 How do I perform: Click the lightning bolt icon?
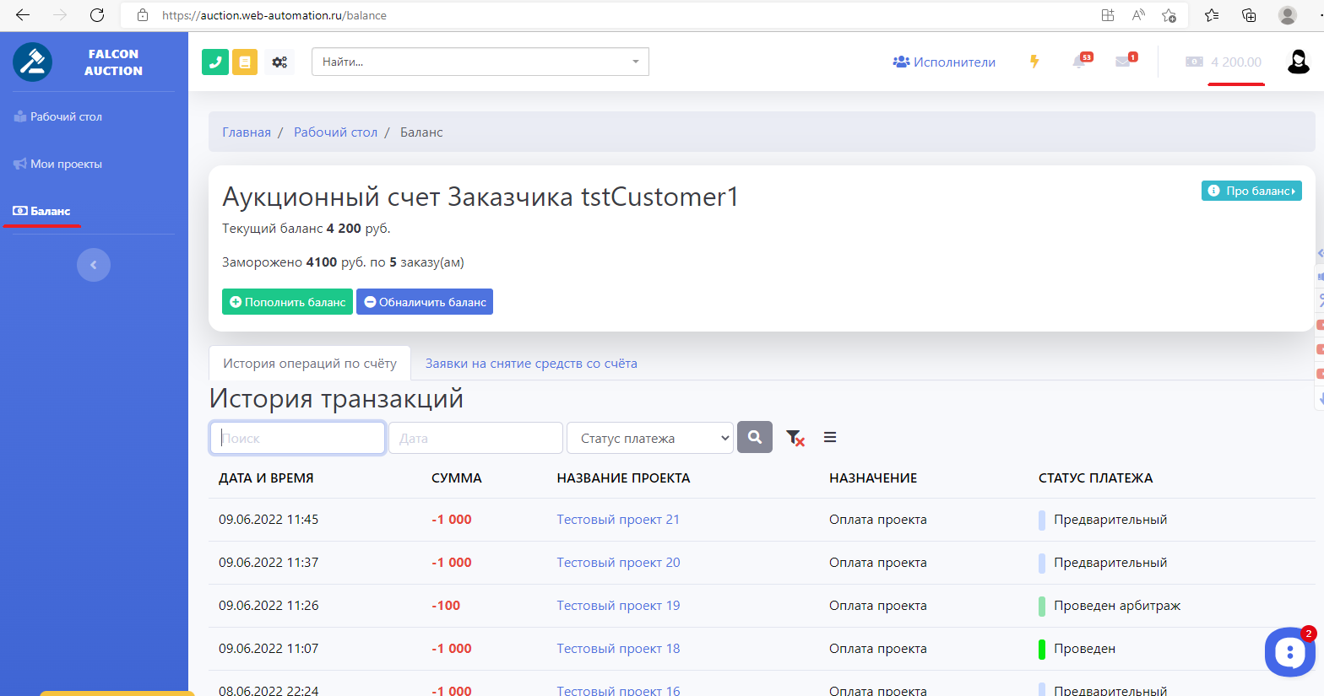(x=1034, y=62)
